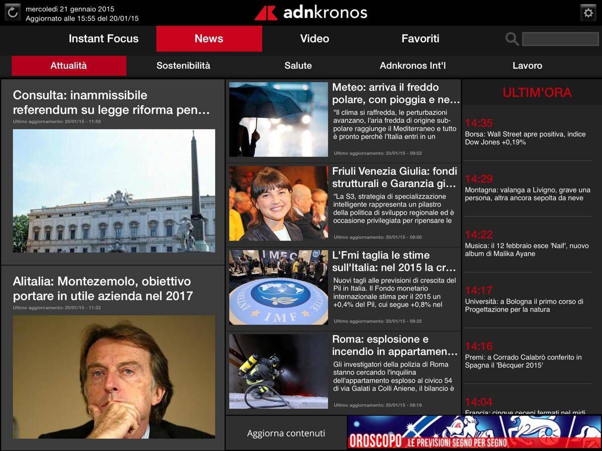This screenshot has height=451, width=602.
Task: Open Meteo freddo polare headline
Action: coord(396,93)
